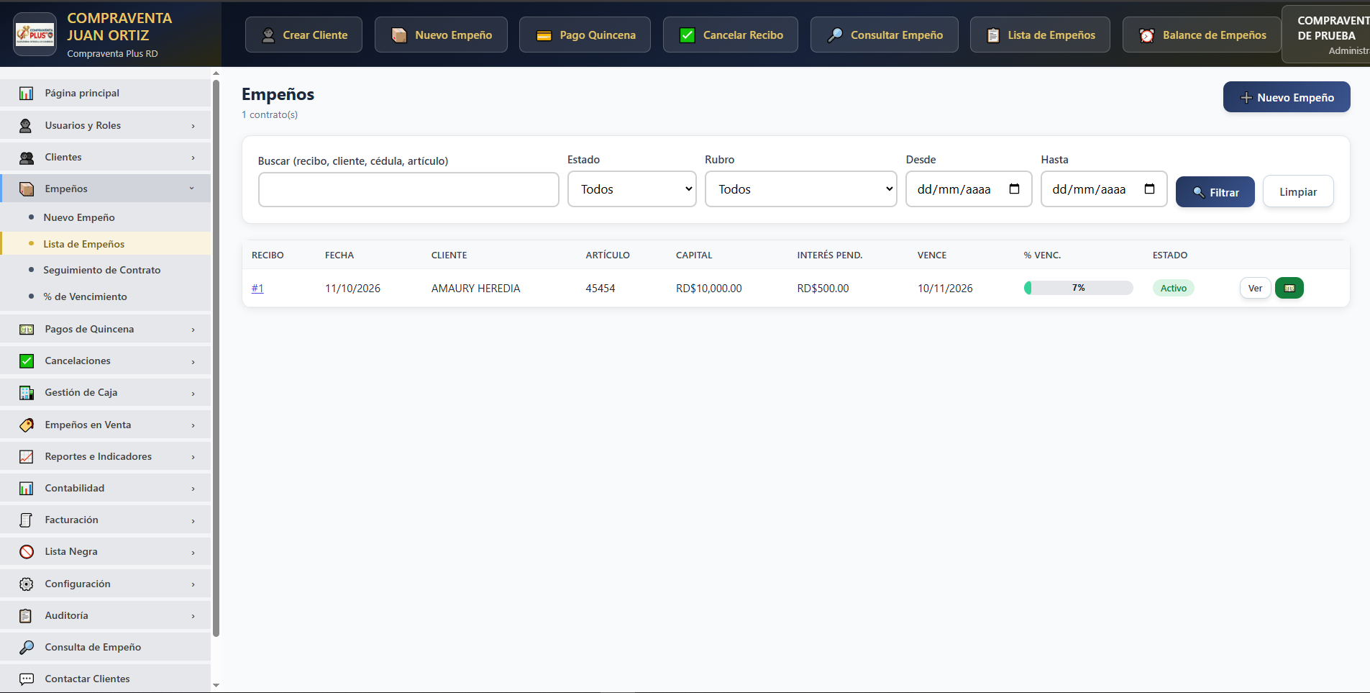This screenshot has width=1370, height=693.
Task: Click the Configuración gear icon in sidebar
Action: tap(27, 584)
